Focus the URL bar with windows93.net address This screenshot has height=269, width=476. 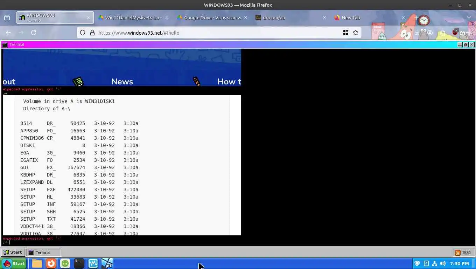[219, 33]
